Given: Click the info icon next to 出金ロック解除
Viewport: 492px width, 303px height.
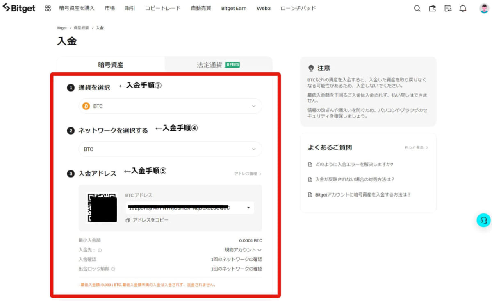Looking at the screenshot, I should tap(113, 269).
